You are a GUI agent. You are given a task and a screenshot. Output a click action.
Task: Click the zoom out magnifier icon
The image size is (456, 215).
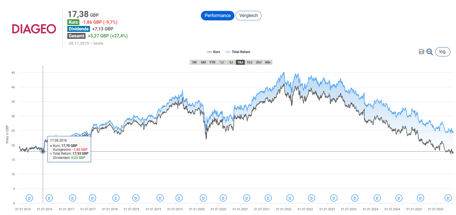click(x=429, y=52)
